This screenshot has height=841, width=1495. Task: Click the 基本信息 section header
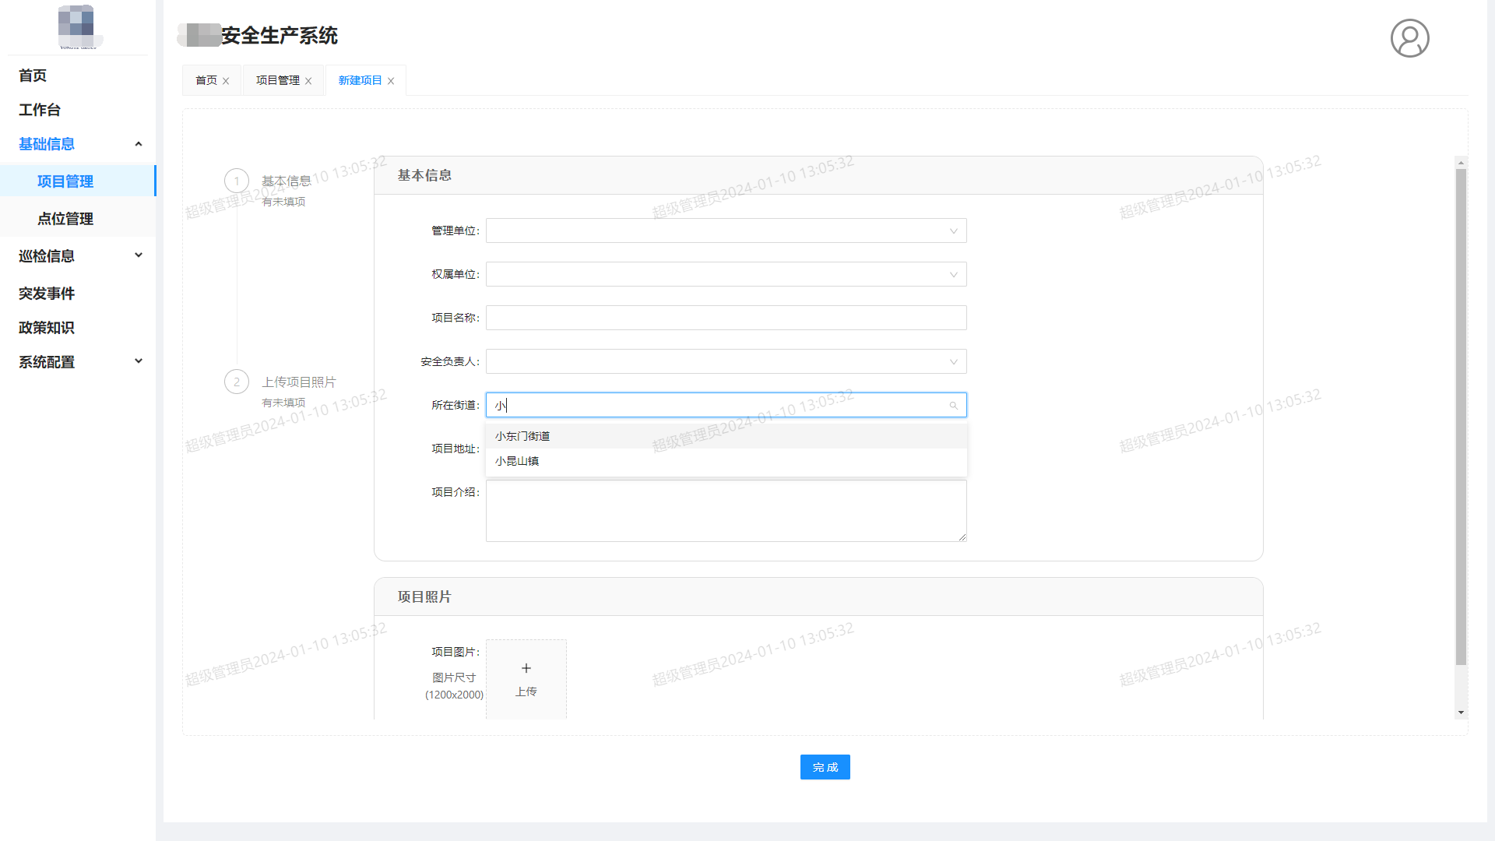818,175
